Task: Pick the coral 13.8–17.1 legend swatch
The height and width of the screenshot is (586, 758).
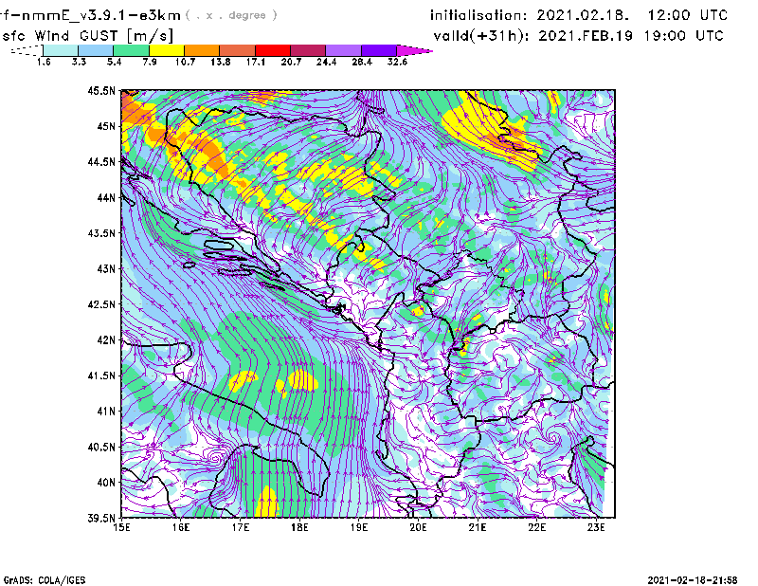Action: (x=238, y=50)
